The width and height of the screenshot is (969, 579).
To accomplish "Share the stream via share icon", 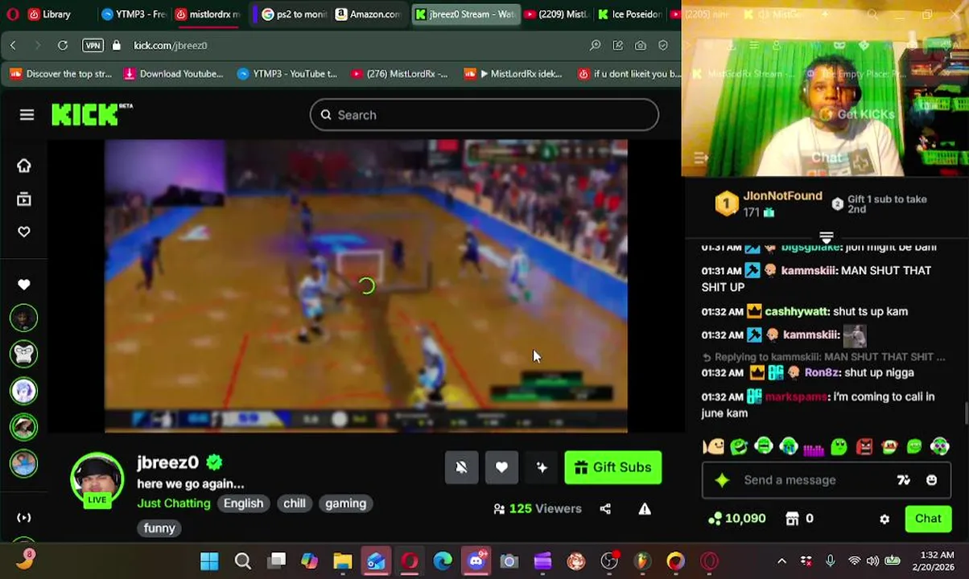I will point(605,509).
